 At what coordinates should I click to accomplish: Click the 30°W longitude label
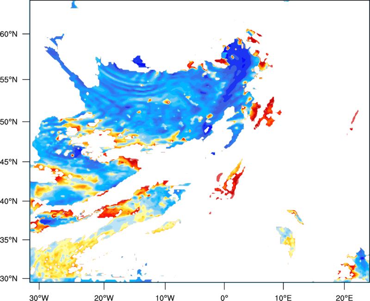pos(39,298)
